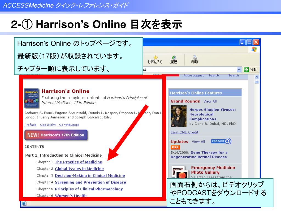This screenshot has height=211, width=281.
Task: Open the Preface link
Action: (x=30, y=125)
